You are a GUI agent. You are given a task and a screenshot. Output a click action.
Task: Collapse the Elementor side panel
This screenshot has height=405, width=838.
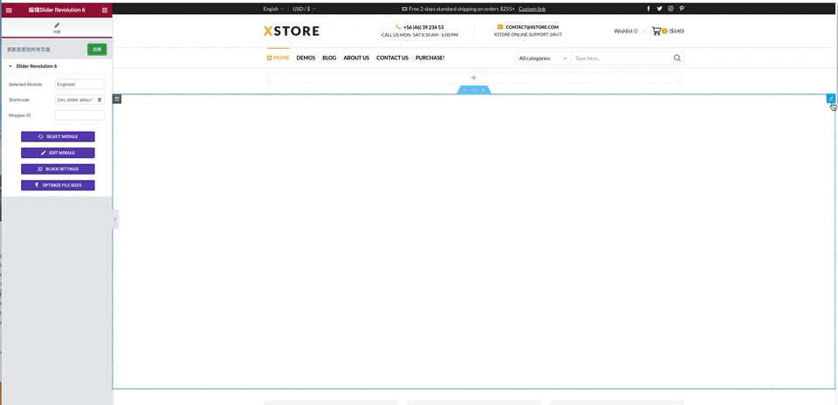115,219
